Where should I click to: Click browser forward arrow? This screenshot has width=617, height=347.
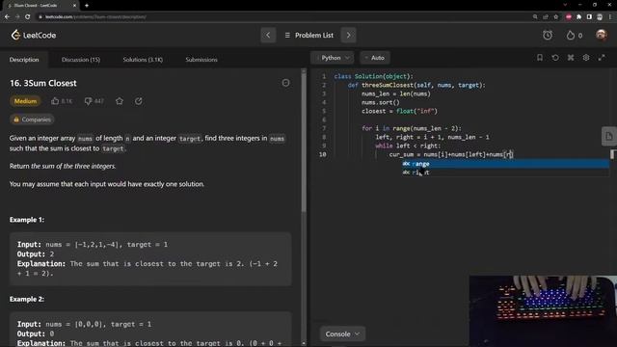point(17,16)
